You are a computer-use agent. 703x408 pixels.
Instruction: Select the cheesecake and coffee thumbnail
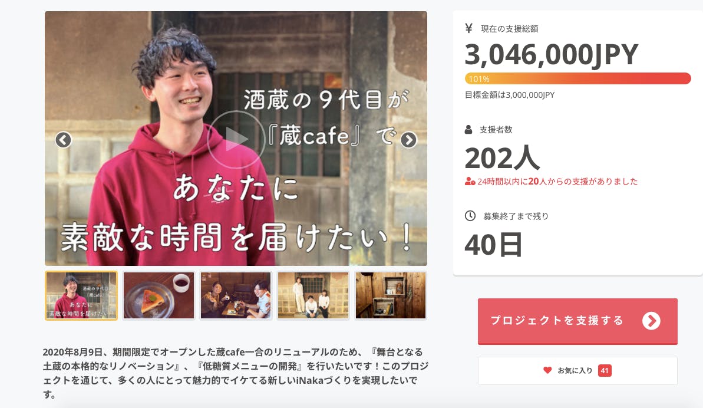pyautogui.click(x=159, y=295)
